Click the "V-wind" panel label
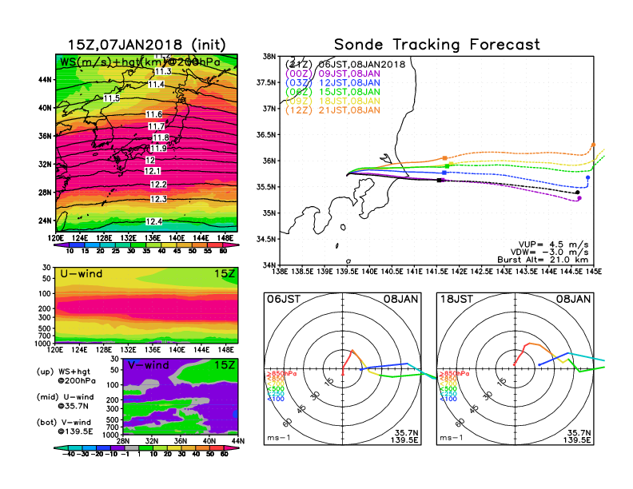 tap(149, 365)
